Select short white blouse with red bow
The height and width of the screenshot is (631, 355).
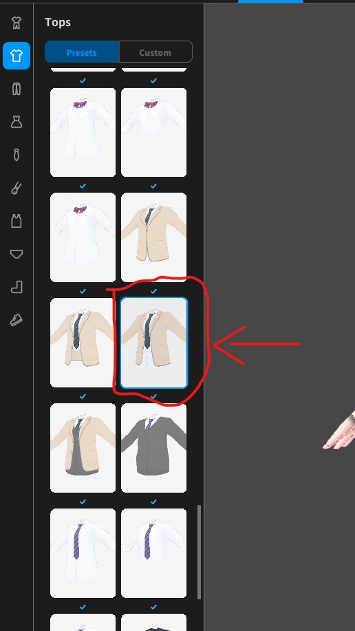click(153, 132)
